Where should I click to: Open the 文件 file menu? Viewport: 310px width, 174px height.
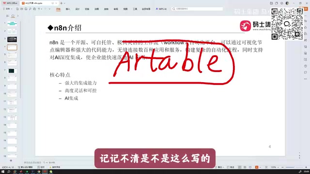tap(8, 9)
